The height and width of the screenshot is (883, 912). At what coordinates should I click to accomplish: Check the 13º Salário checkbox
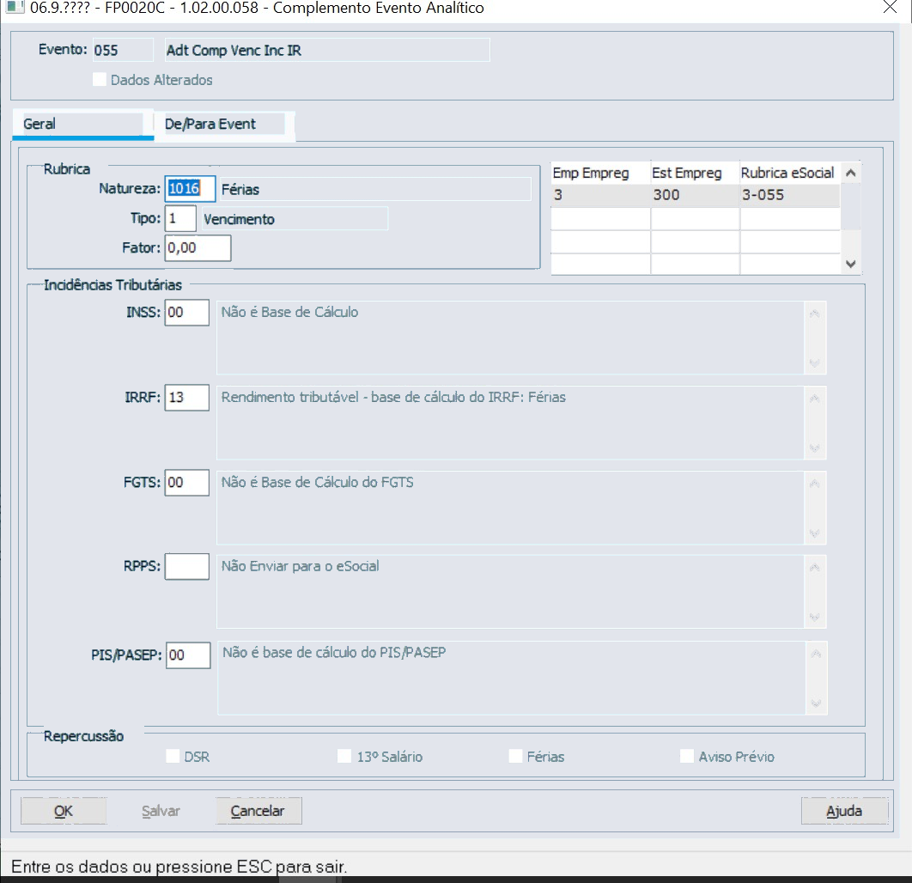[344, 756]
